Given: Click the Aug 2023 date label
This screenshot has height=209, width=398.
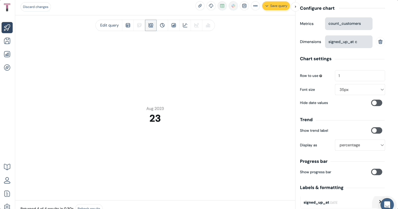Looking at the screenshot, I should [x=155, y=109].
